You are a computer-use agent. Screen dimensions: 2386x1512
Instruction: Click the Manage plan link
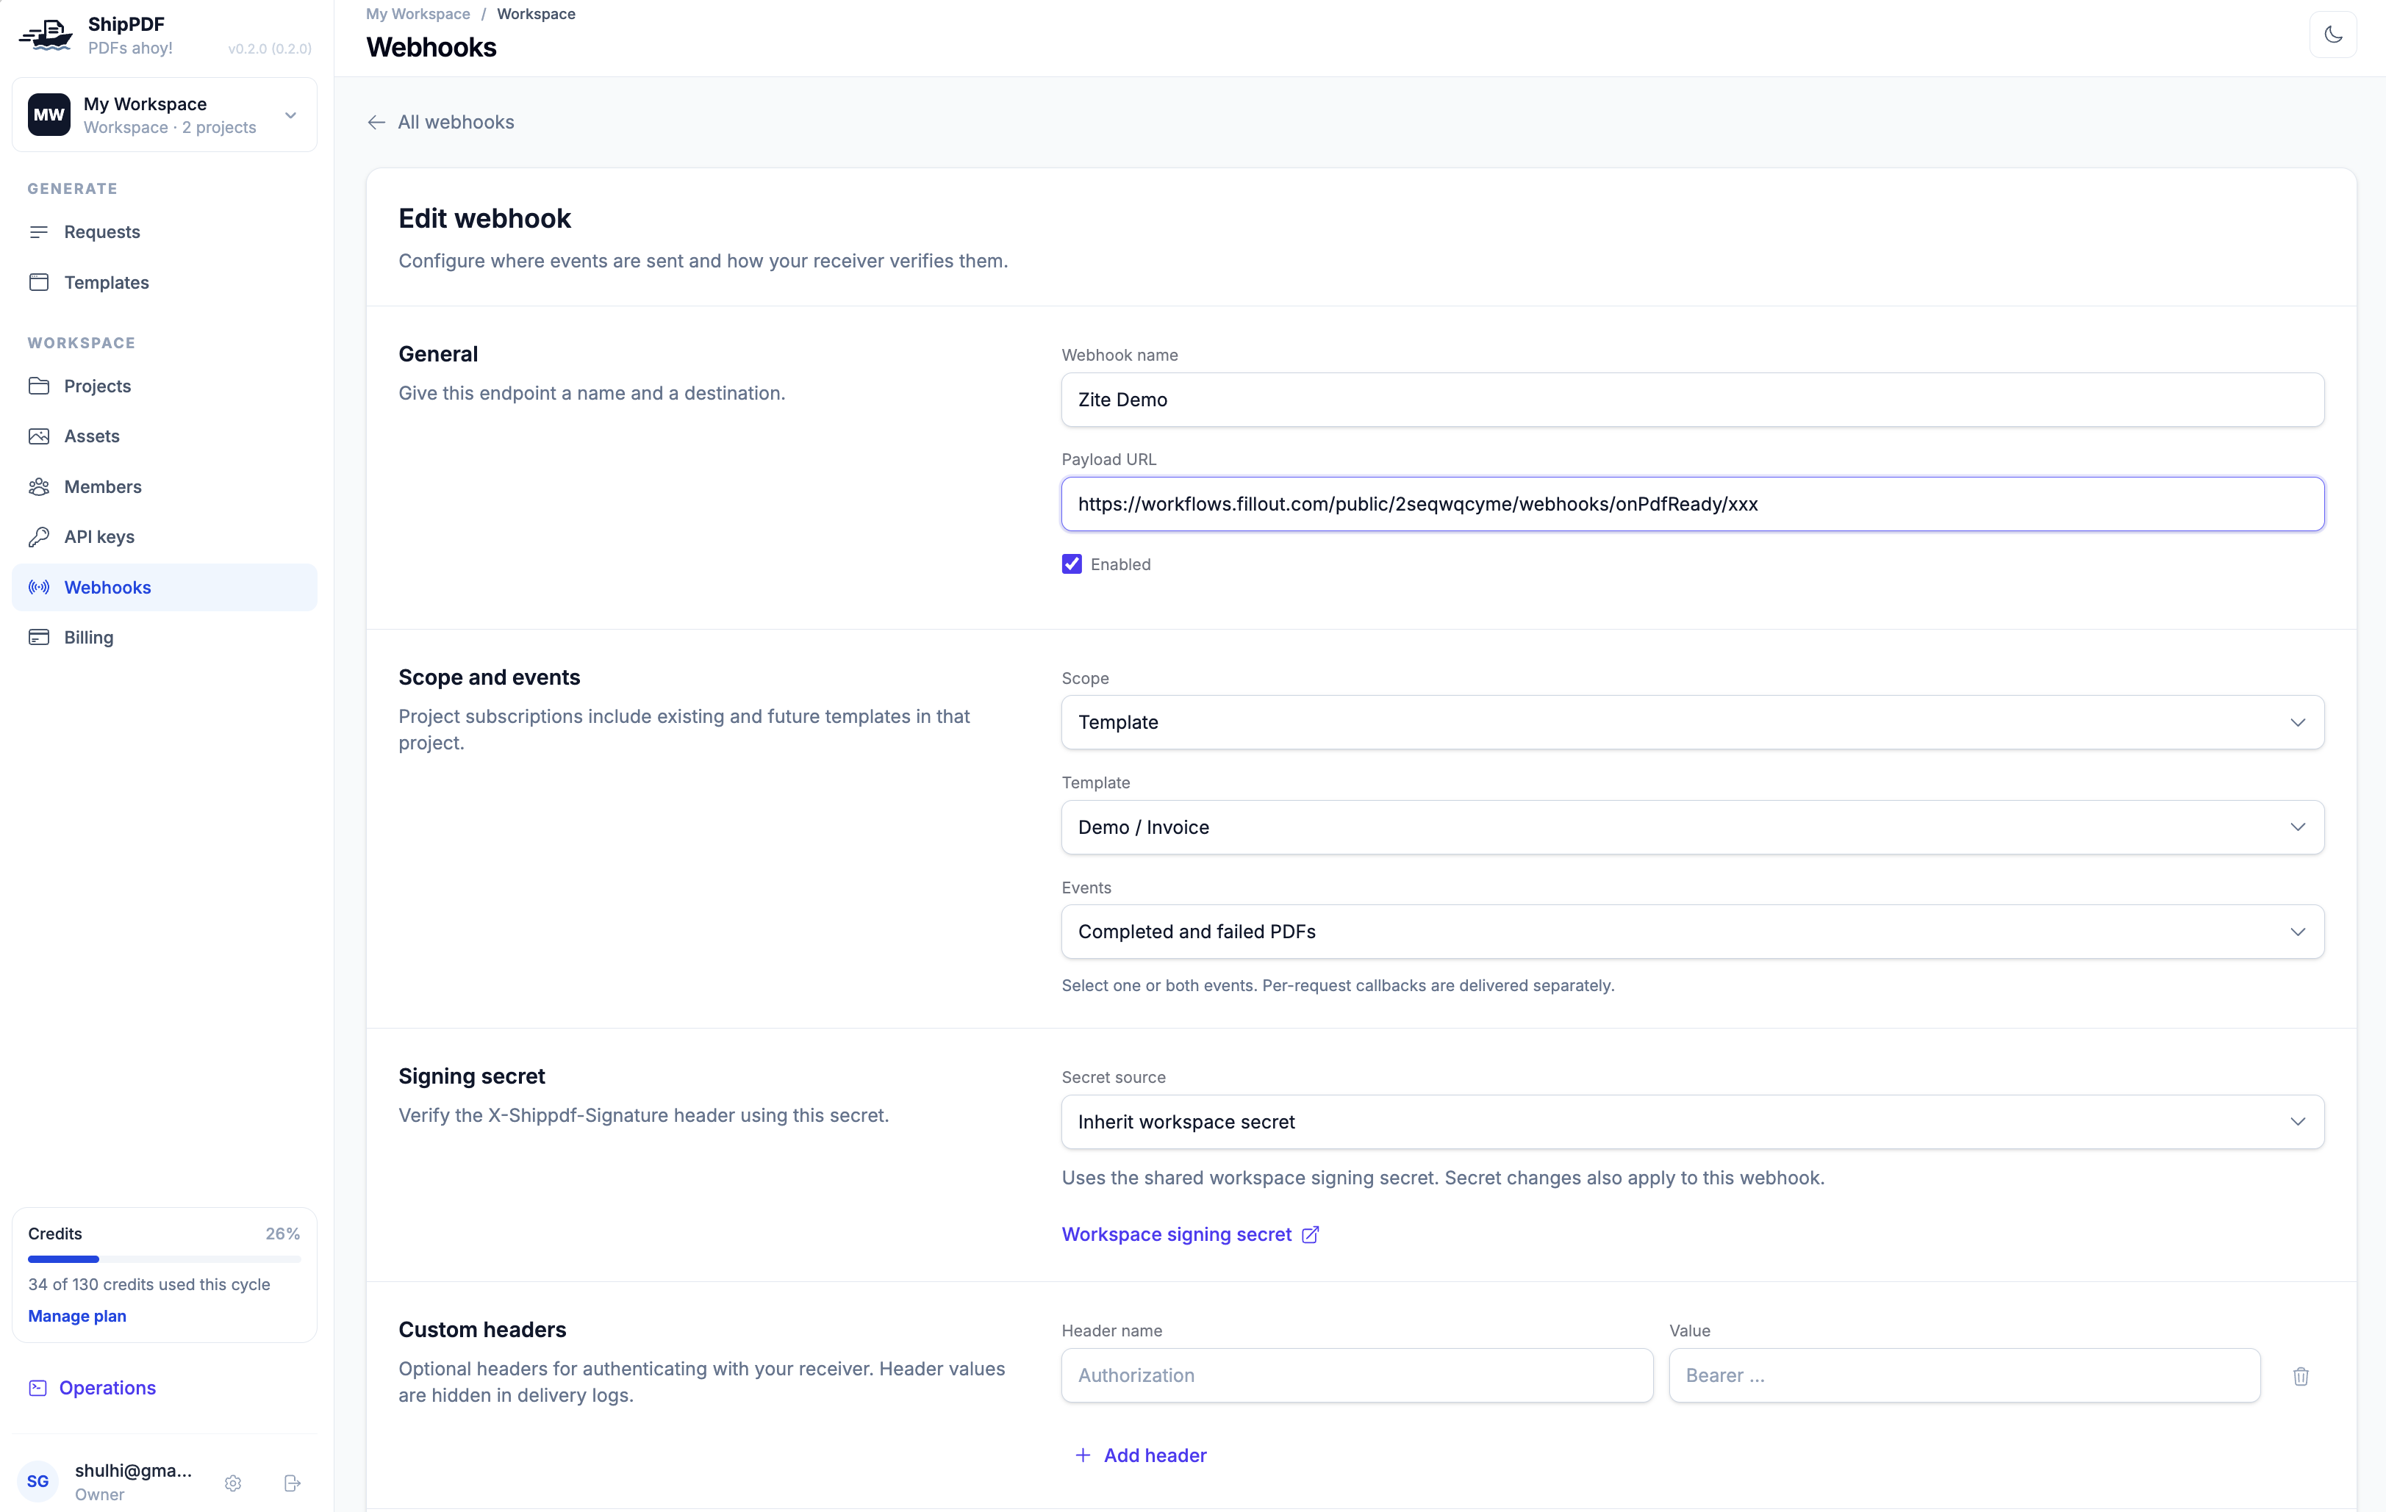click(x=77, y=1316)
